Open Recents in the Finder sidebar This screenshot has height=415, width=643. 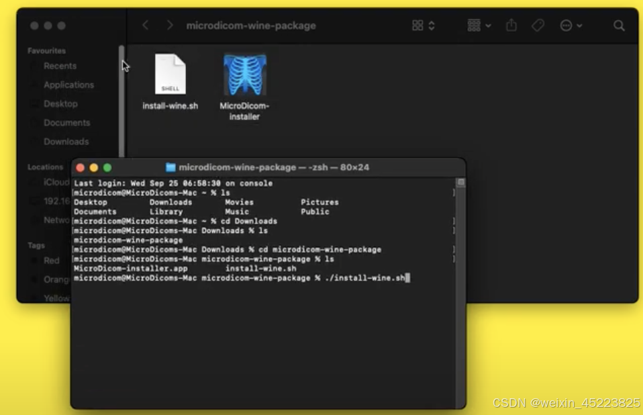60,66
